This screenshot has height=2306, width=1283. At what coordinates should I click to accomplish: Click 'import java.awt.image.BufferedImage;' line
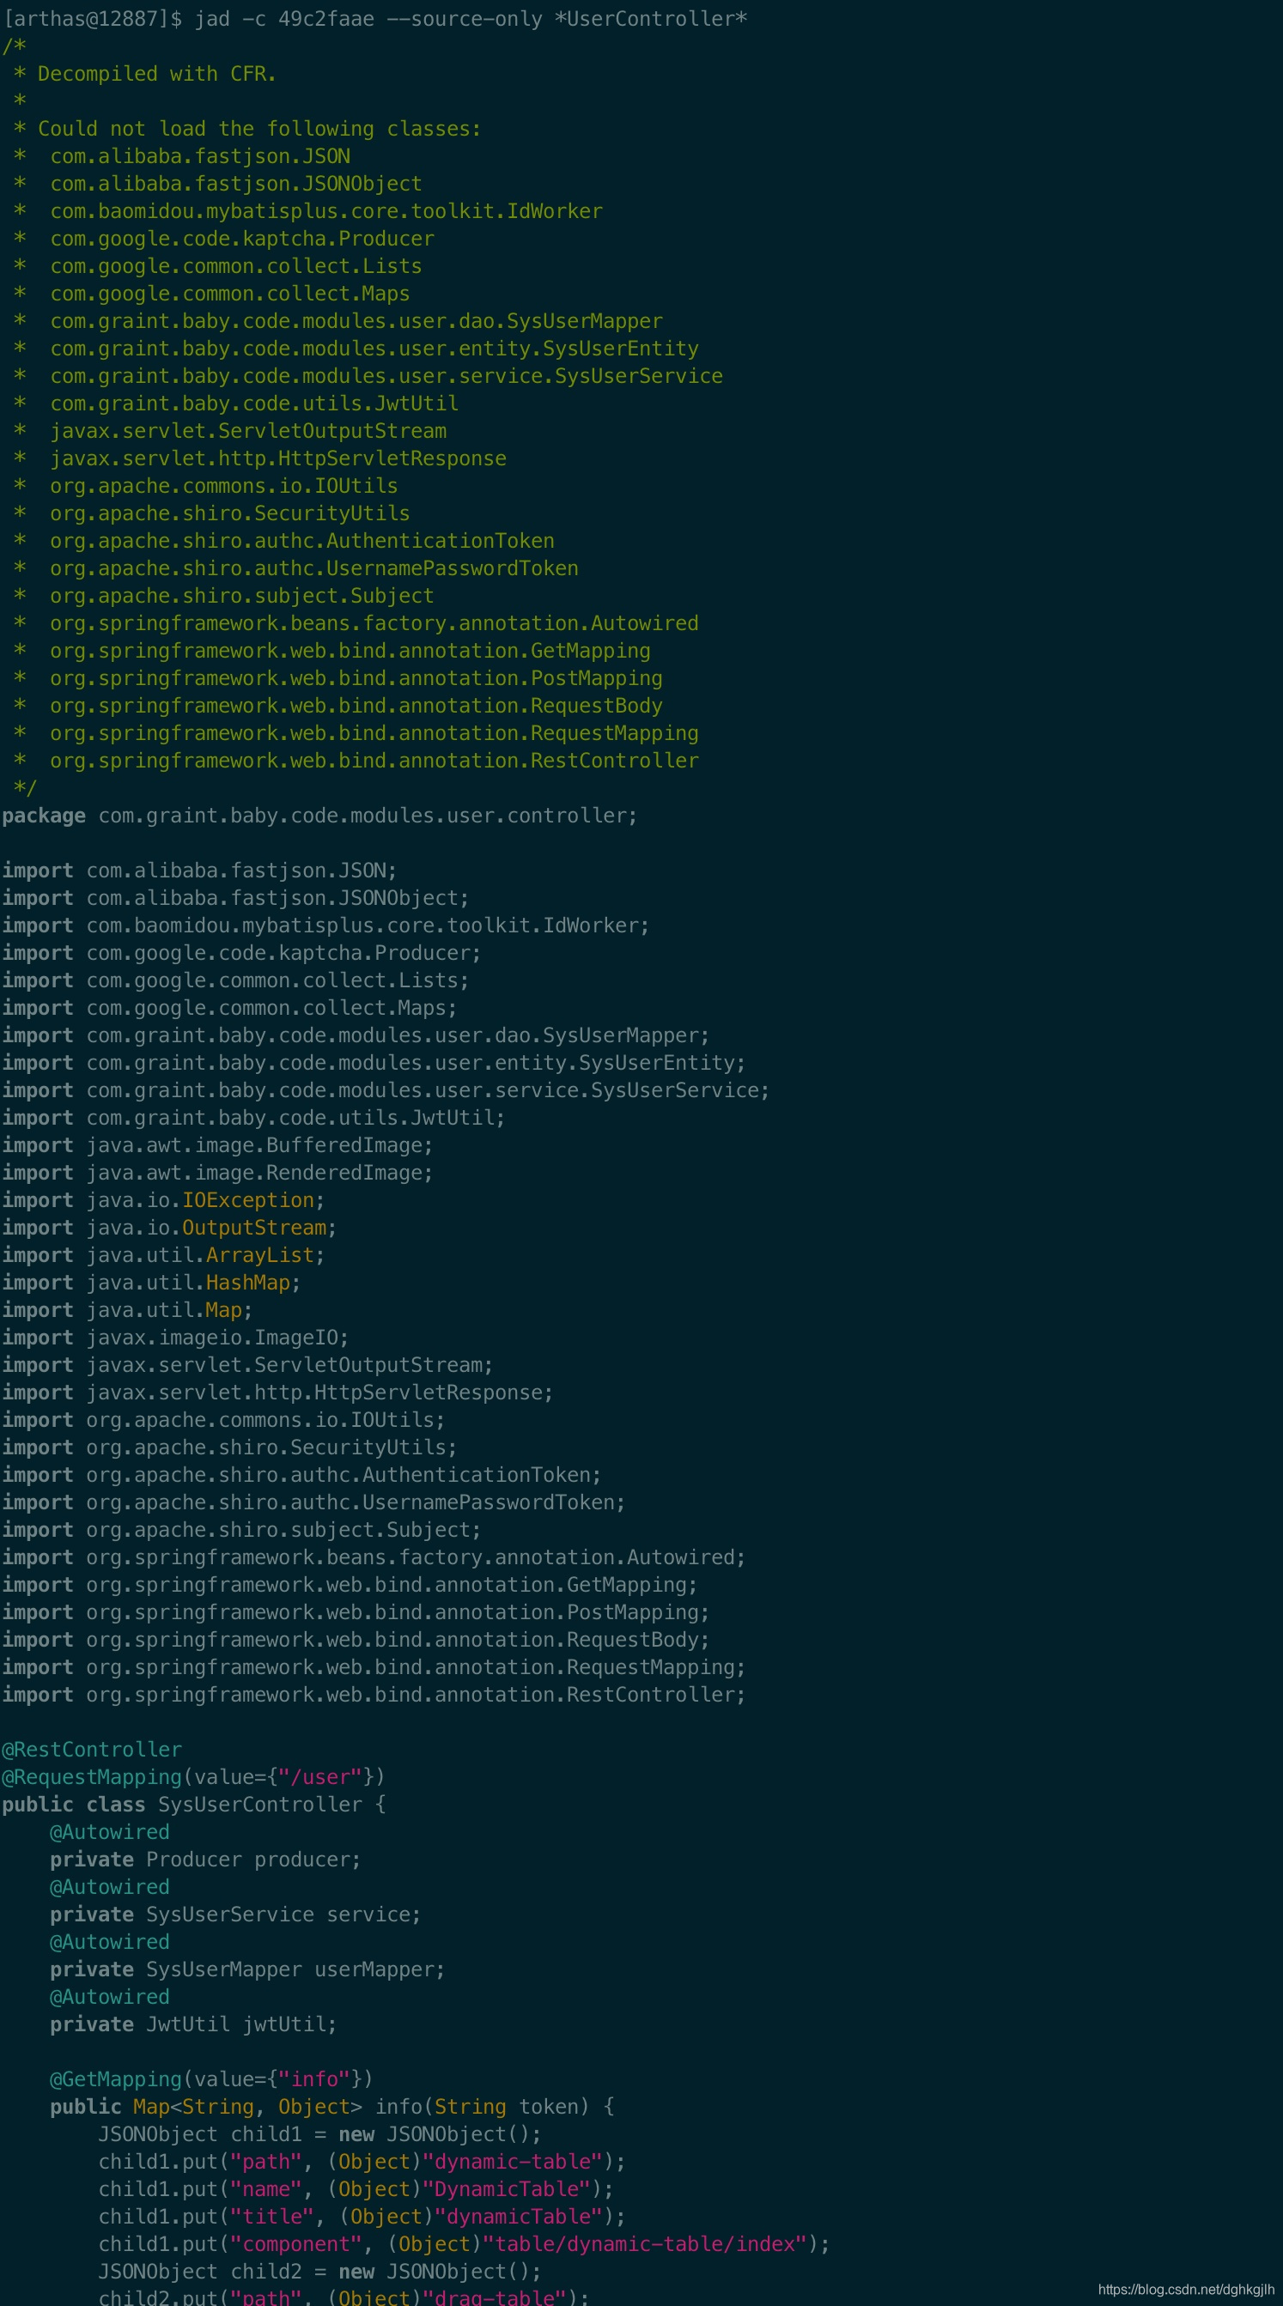tap(217, 1146)
